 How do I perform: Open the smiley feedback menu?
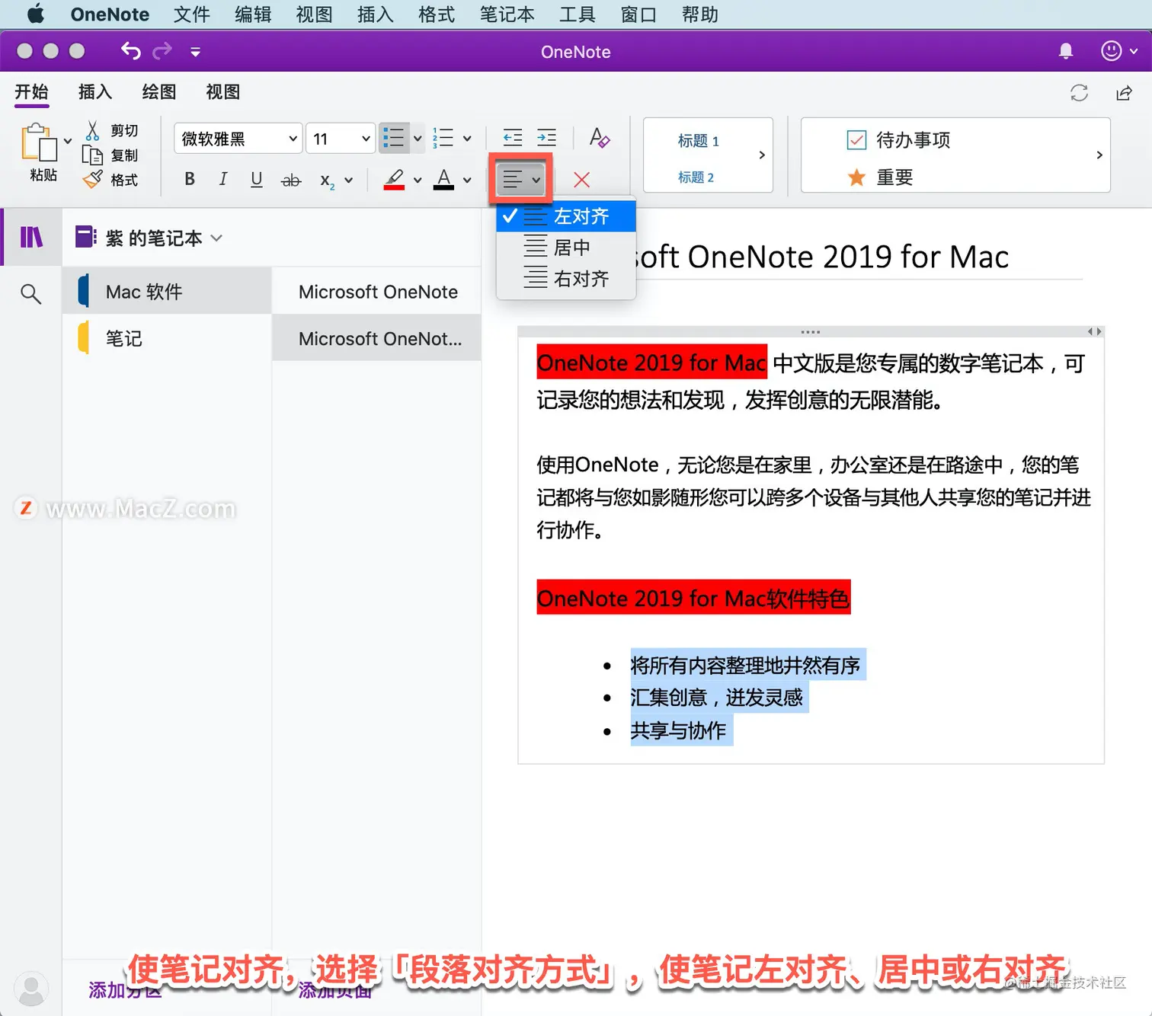[1119, 51]
